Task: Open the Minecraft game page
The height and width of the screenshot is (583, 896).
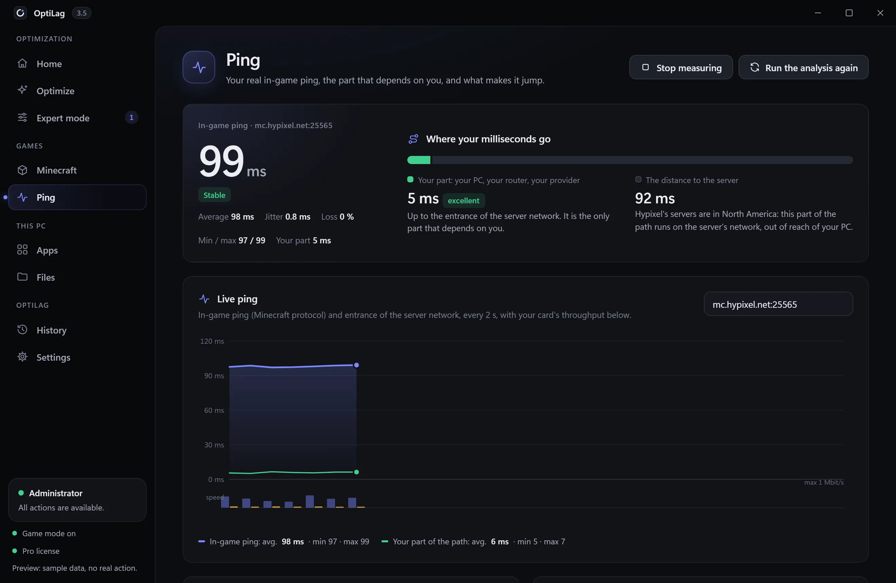Action: click(x=77, y=170)
